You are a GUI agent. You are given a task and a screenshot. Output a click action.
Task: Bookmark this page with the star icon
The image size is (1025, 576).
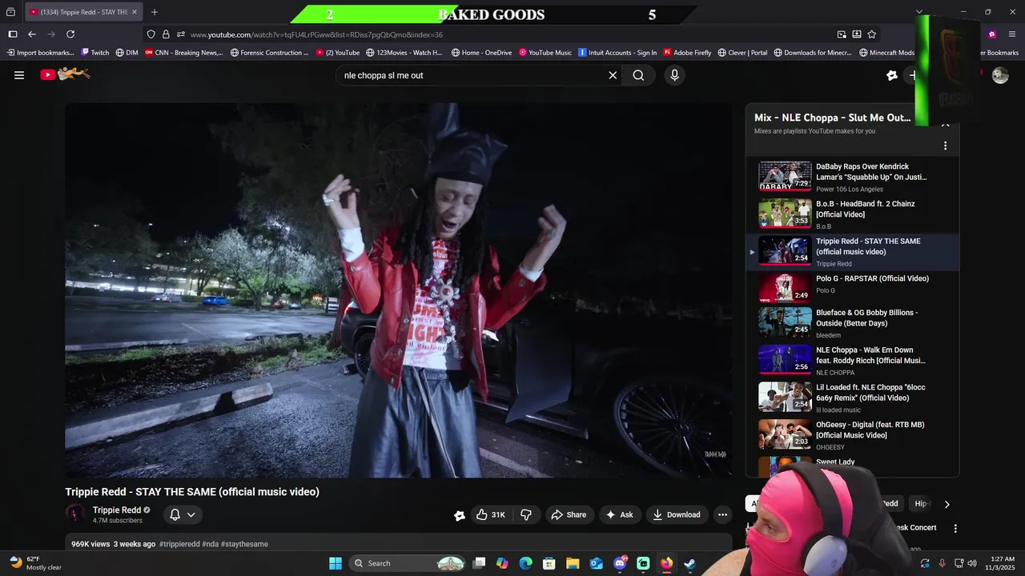871,34
